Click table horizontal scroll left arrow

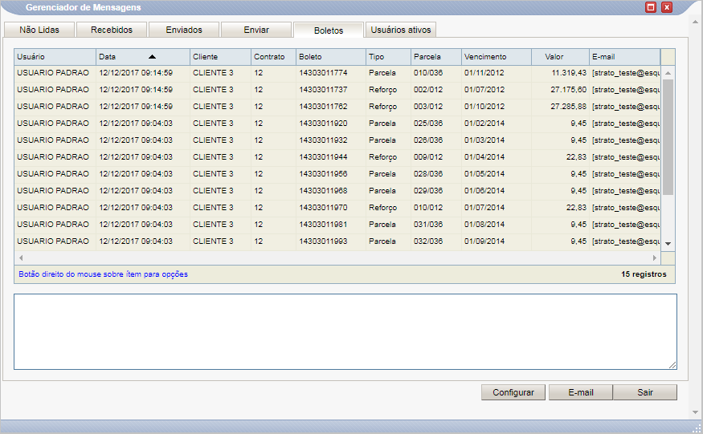(21, 258)
